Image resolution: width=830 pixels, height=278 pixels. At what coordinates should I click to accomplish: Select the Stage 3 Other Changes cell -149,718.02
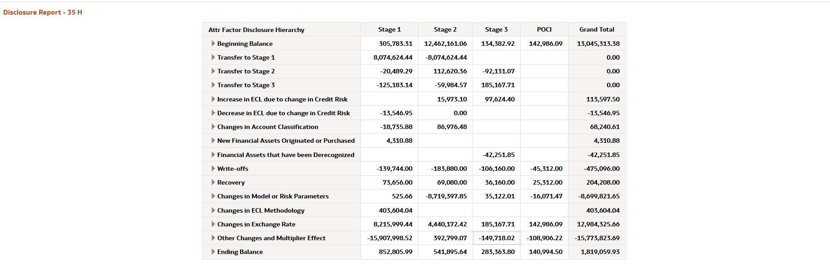pos(497,238)
